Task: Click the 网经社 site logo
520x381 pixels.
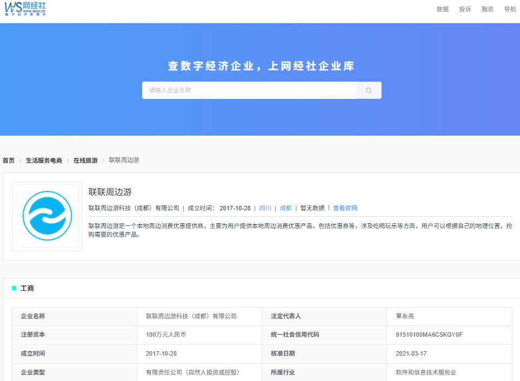Action: (25, 9)
